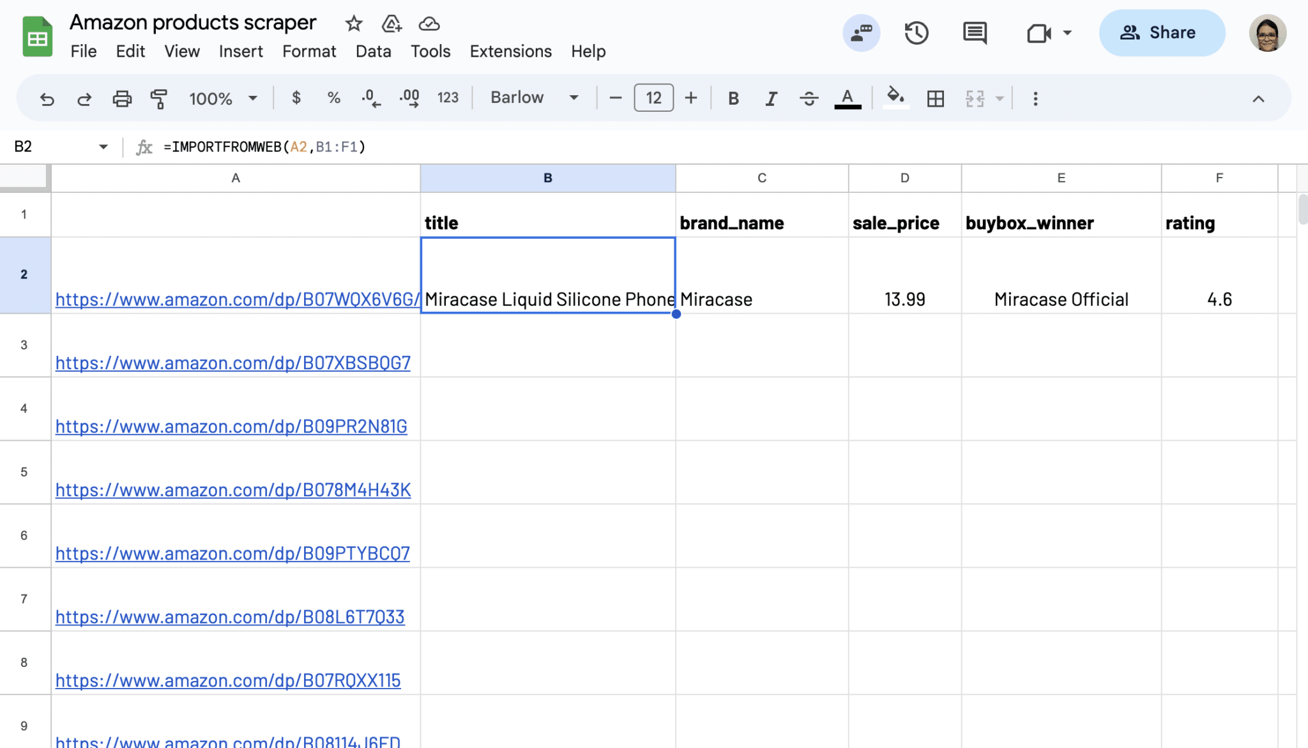The height and width of the screenshot is (748, 1308).
Task: Star the Amazon products scraper document
Action: click(354, 23)
